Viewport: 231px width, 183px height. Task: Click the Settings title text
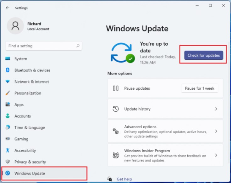(x=21, y=8)
